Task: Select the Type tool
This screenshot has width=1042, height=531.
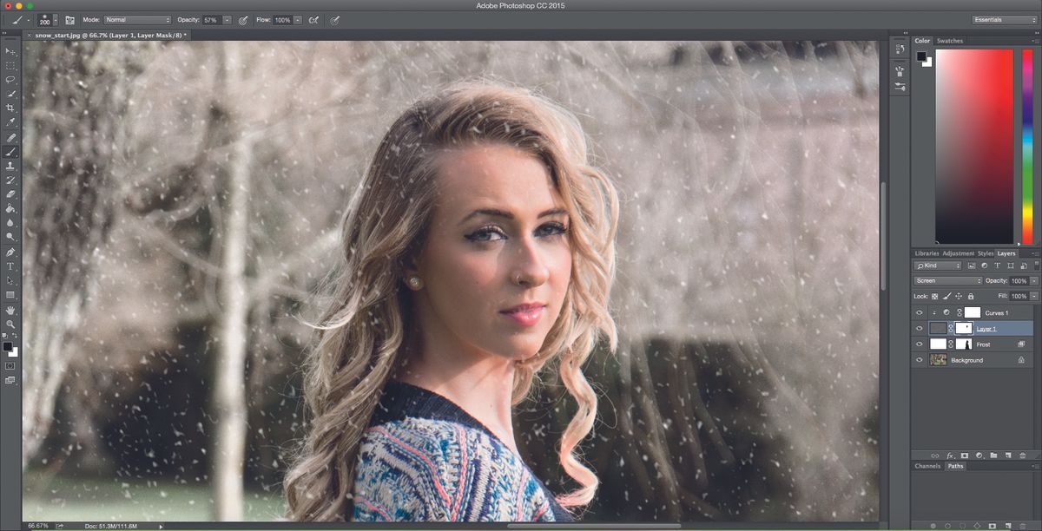Action: tap(11, 265)
